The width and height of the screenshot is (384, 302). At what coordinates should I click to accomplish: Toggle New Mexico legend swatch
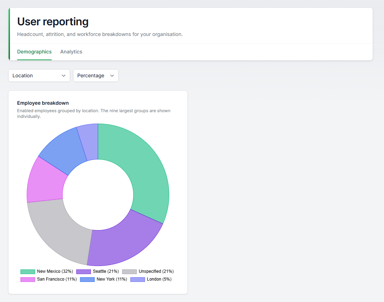28,272
